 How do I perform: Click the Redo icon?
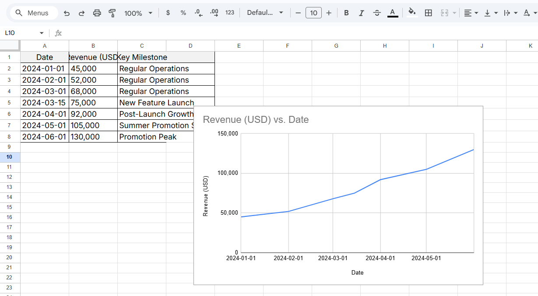[x=81, y=13]
